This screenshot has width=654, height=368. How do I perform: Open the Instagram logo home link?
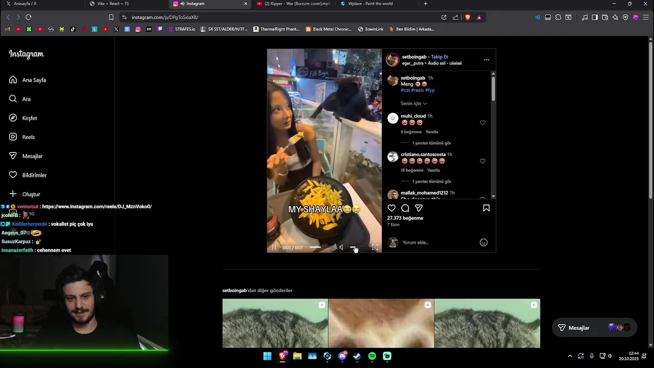pos(26,54)
